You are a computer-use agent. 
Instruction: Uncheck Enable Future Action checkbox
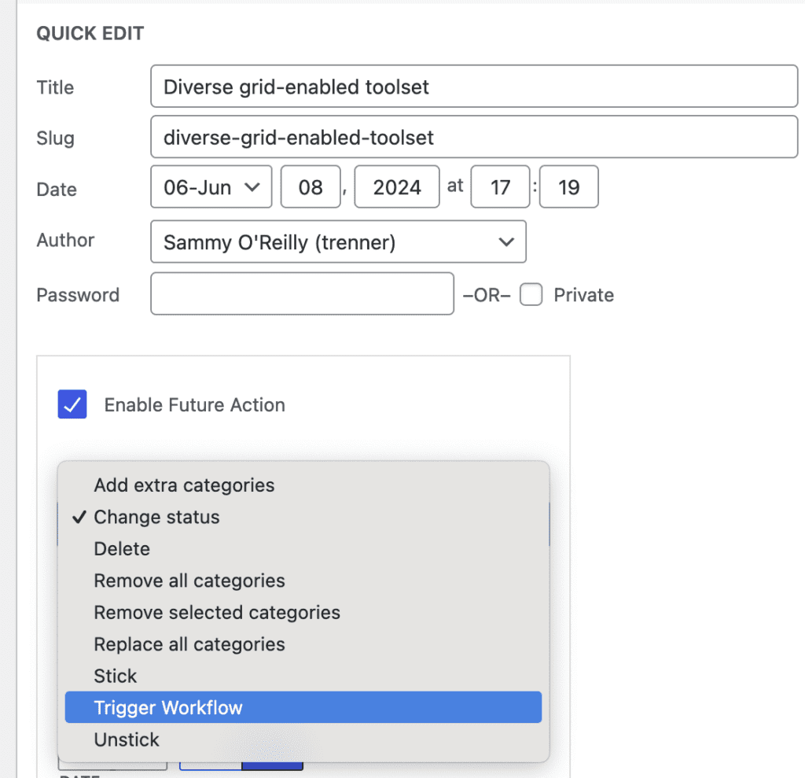(x=72, y=404)
